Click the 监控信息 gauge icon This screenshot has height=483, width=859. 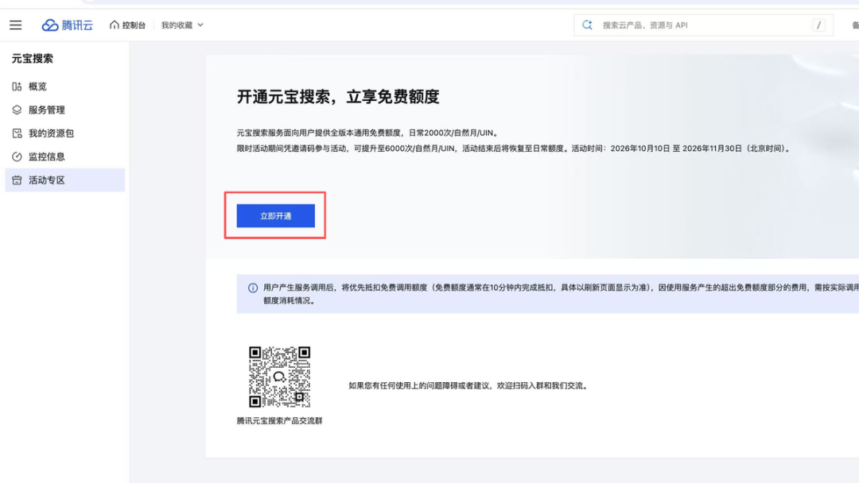coord(17,157)
